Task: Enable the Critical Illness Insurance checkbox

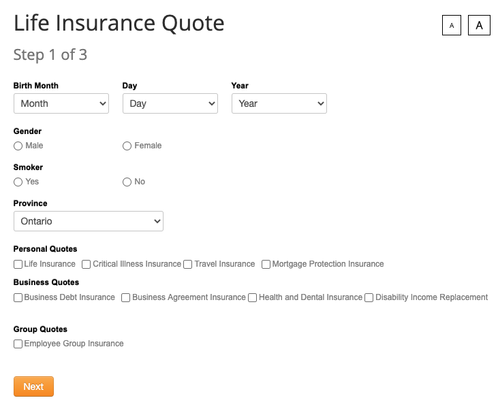Action: tap(87, 265)
